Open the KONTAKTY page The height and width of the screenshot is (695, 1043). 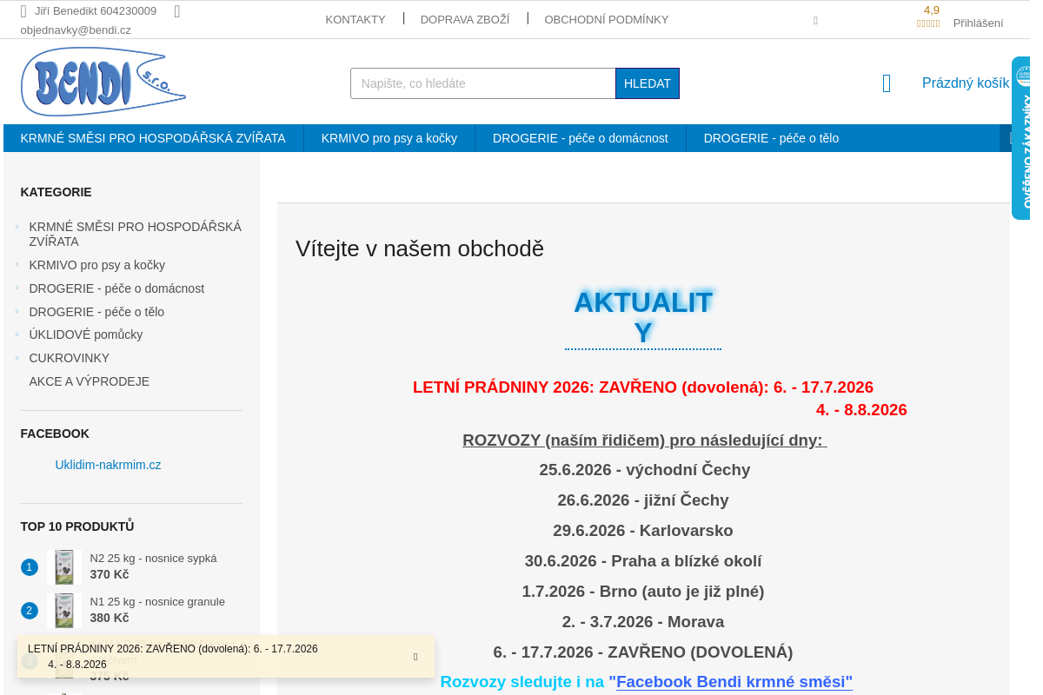pos(355,19)
